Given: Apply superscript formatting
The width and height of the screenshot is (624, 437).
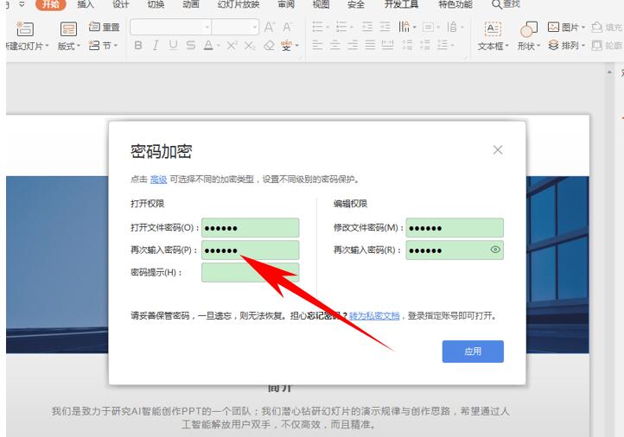Looking at the screenshot, I should click(232, 46).
